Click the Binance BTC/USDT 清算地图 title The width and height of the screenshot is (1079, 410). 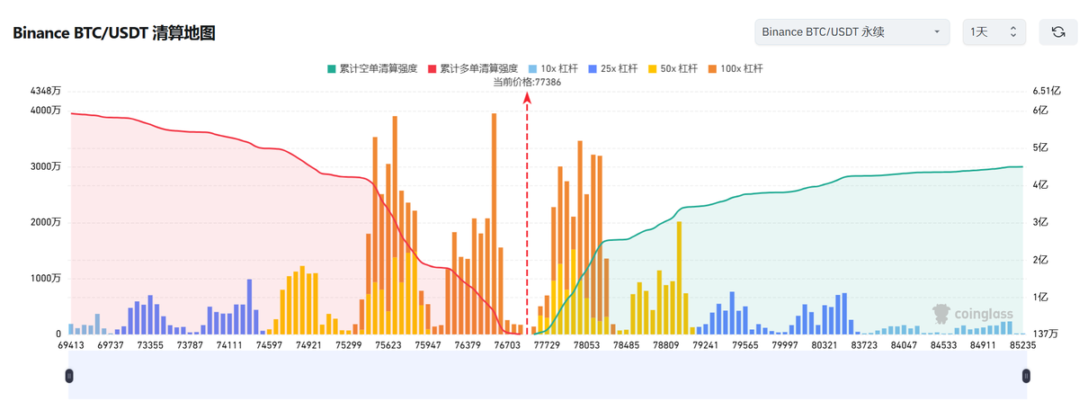pyautogui.click(x=113, y=33)
